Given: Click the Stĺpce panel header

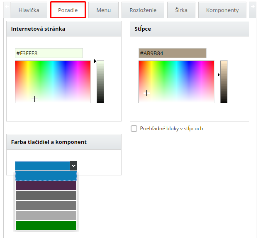Looking at the screenshot, I should 190,29.
